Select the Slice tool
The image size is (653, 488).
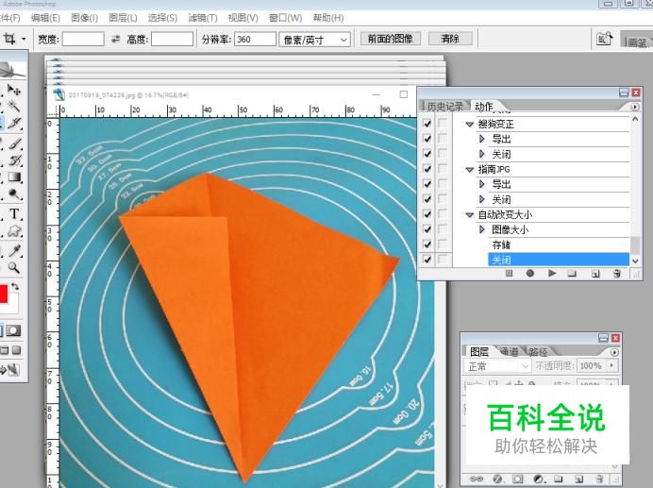[x=14, y=124]
